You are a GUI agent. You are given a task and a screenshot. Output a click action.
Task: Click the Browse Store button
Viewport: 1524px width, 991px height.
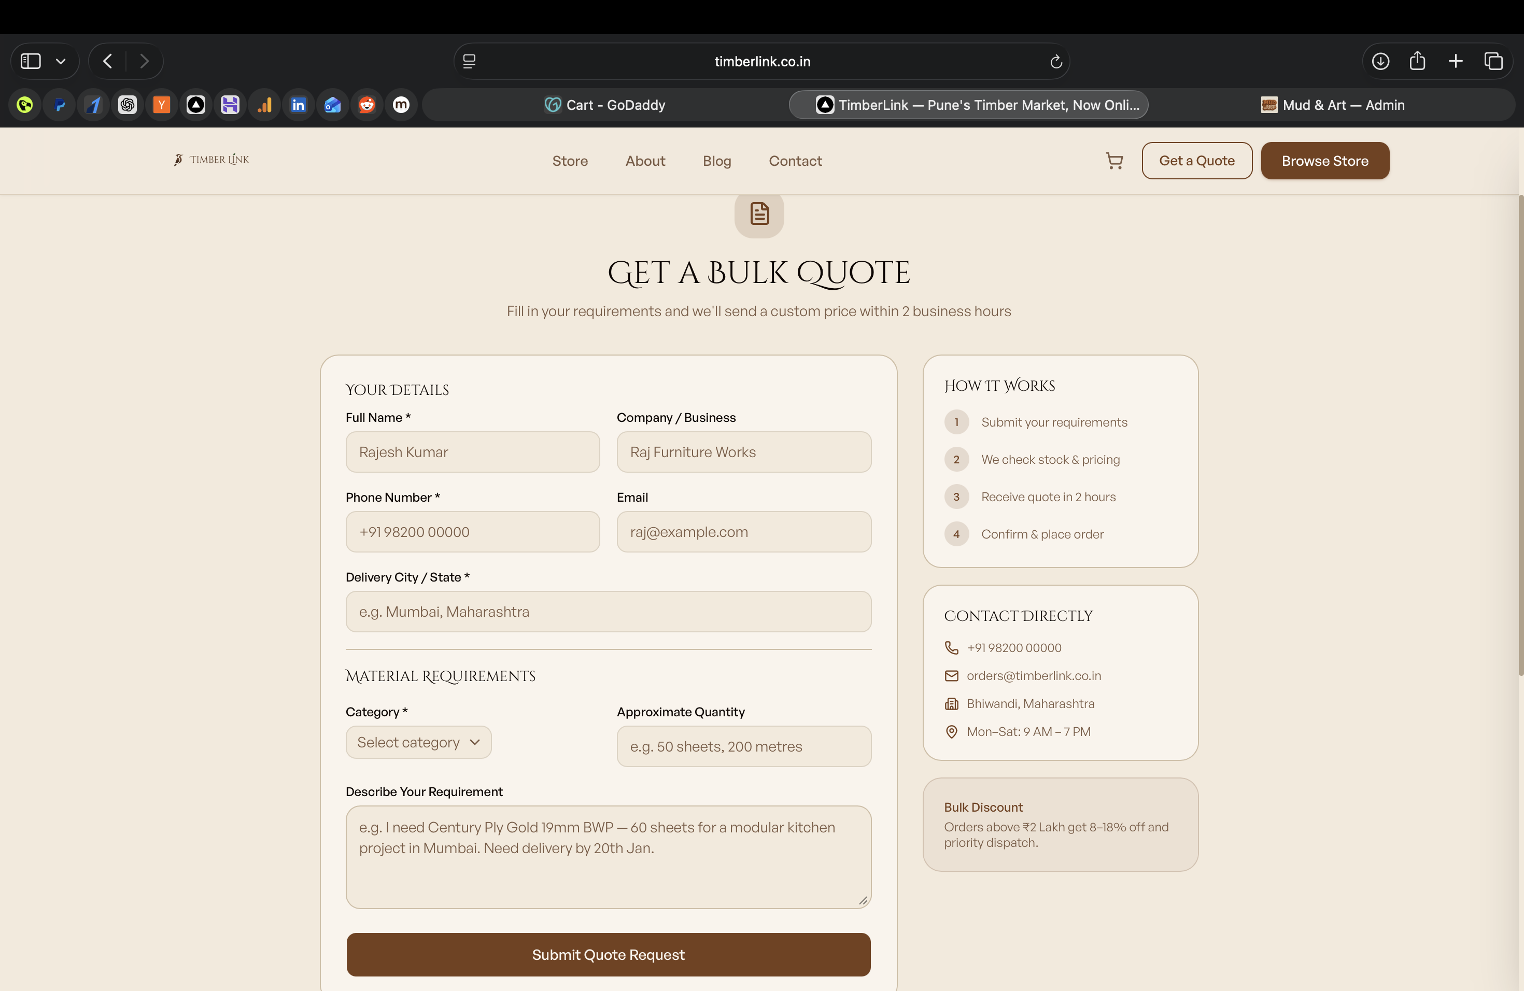[1325, 161]
